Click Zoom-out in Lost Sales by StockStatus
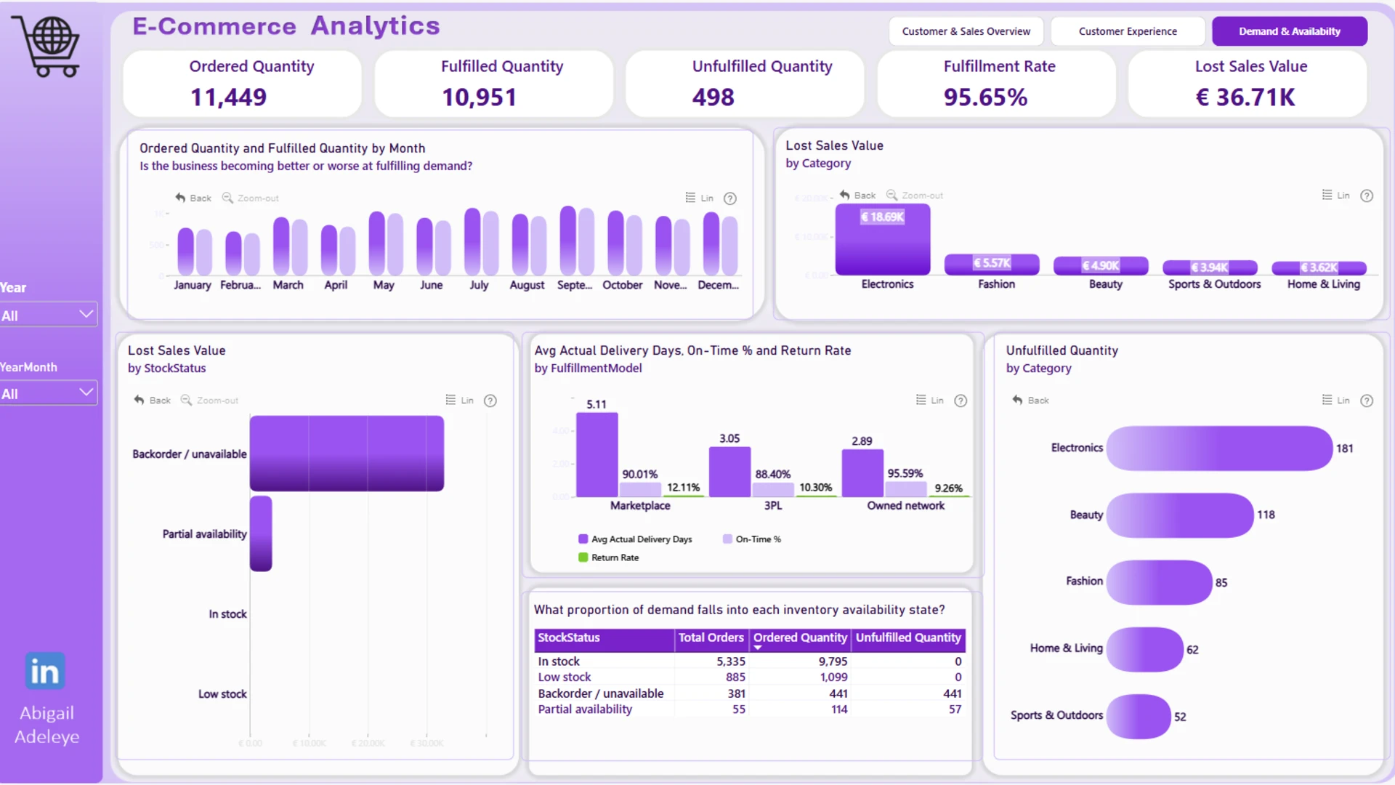 pyautogui.click(x=209, y=400)
